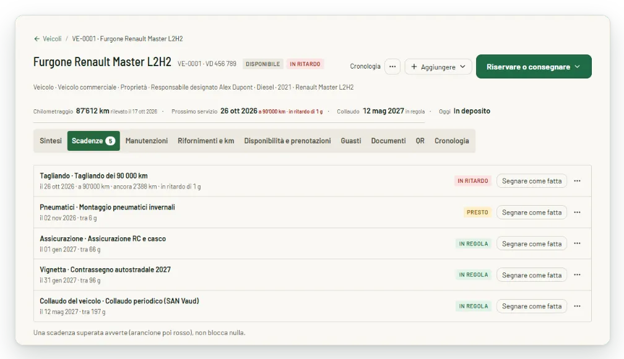
Task: Open the Manutenzioni tab
Action: click(x=147, y=141)
